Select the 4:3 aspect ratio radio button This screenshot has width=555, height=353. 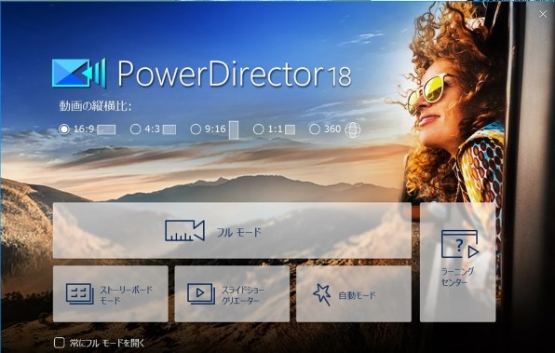tap(136, 129)
